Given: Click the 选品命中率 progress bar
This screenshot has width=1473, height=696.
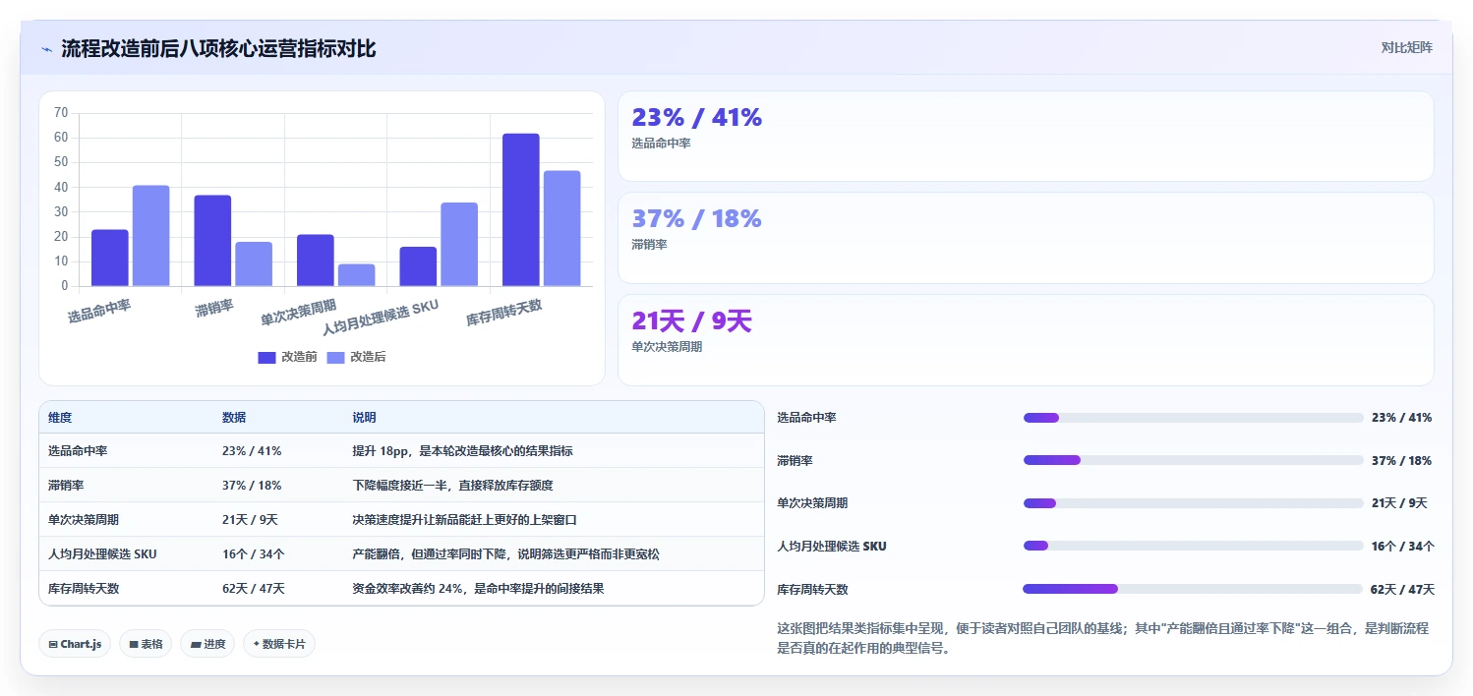Looking at the screenshot, I should (1193, 418).
